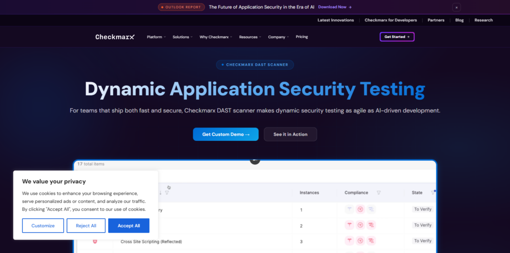
Task: Click the Instances column header
Action: click(309, 193)
